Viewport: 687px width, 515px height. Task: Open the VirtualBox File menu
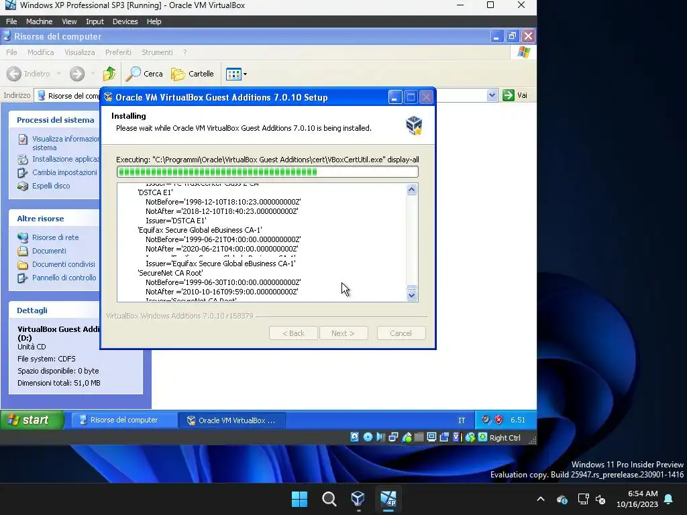point(11,21)
